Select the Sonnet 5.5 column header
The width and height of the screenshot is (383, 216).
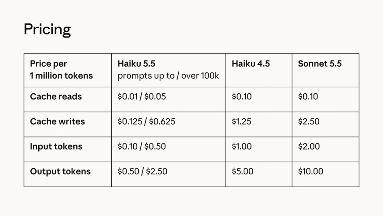[320, 64]
